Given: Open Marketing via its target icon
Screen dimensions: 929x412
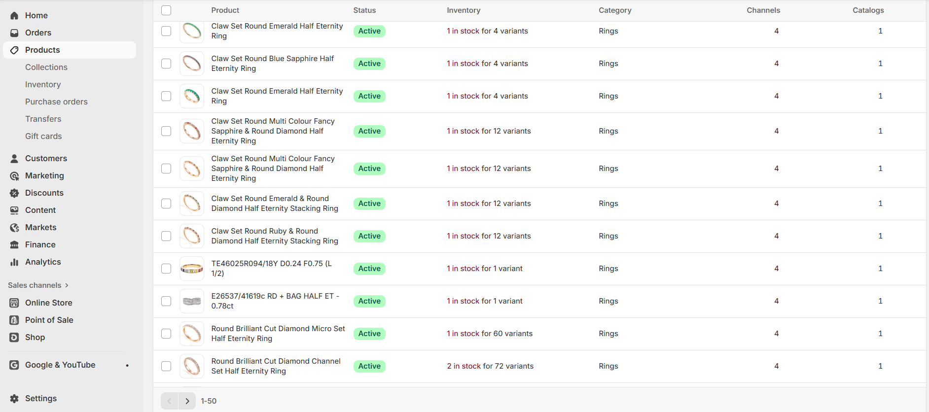Looking at the screenshot, I should point(14,176).
